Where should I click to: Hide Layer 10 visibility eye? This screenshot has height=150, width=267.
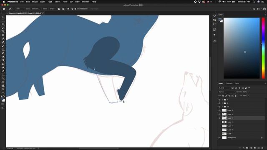[219, 110]
